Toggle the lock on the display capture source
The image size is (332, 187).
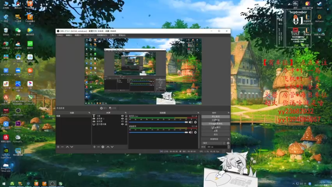(x=126, y=124)
